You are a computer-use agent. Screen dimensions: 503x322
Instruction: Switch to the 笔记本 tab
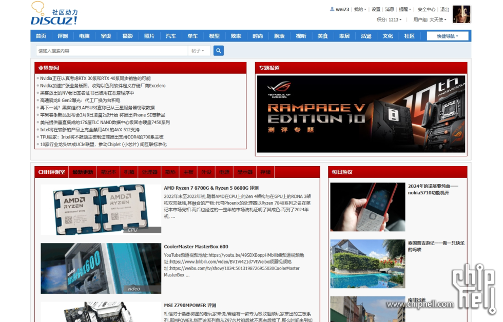coord(108,172)
